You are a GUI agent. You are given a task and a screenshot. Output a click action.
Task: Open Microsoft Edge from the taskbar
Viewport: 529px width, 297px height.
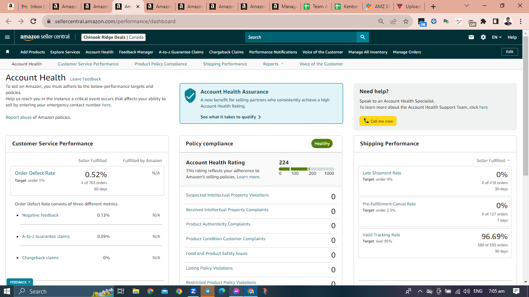(x=222, y=291)
